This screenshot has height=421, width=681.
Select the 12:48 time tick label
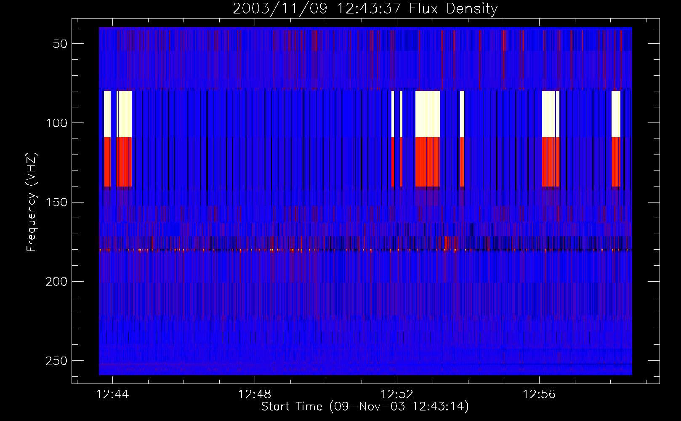click(255, 394)
